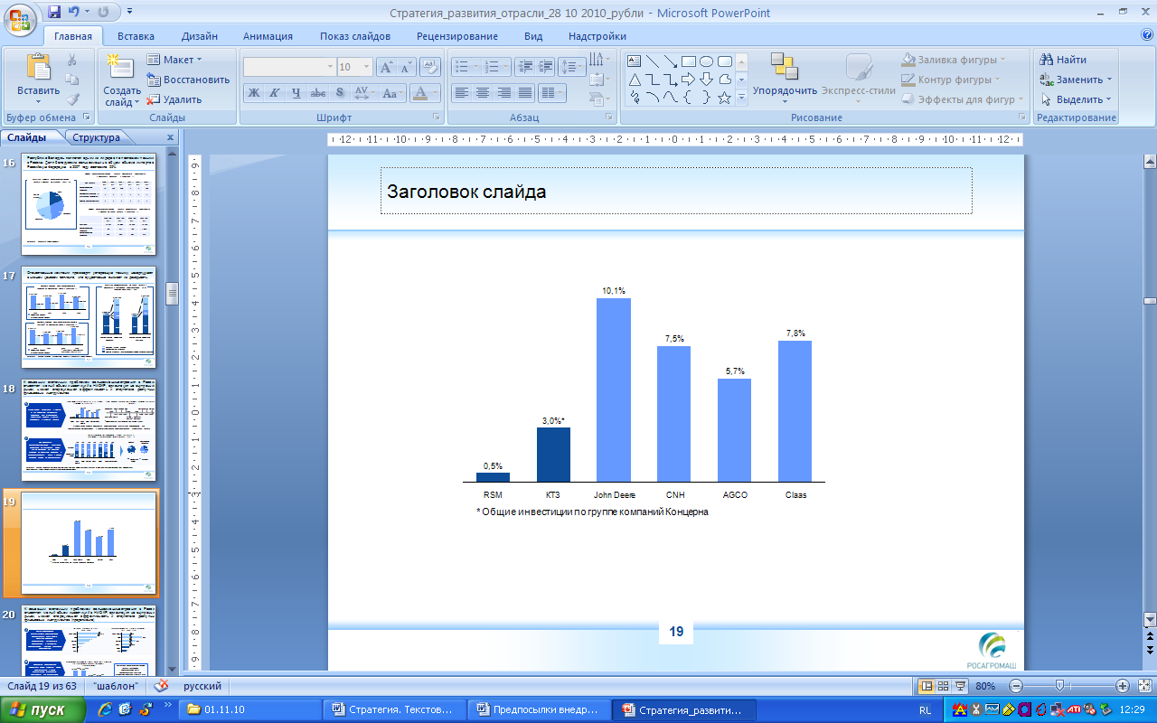Select the triangle shape in gallery
This screenshot has width=1157, height=723.
coord(634,80)
